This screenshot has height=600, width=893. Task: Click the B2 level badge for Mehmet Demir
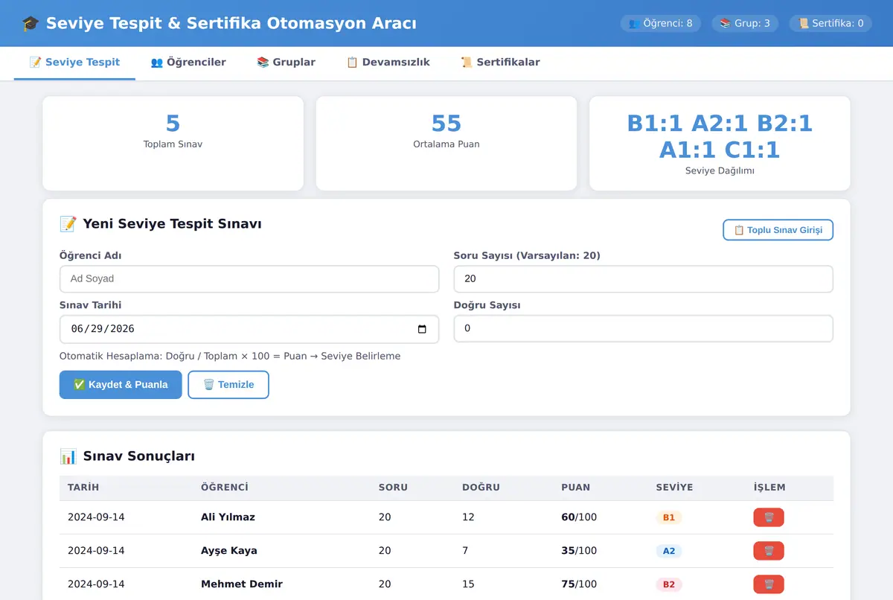pos(669,584)
